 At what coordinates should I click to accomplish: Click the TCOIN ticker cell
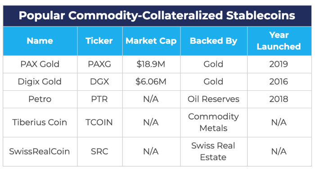point(99,122)
